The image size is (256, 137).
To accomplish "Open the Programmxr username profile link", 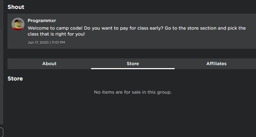I will [x=42, y=21].
